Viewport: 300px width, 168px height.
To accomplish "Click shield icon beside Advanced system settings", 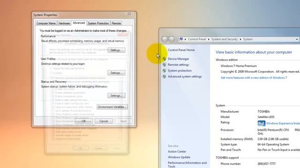I will (165, 77).
